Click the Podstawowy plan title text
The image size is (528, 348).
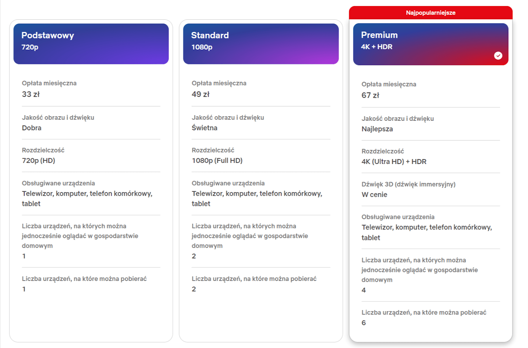tap(47, 35)
